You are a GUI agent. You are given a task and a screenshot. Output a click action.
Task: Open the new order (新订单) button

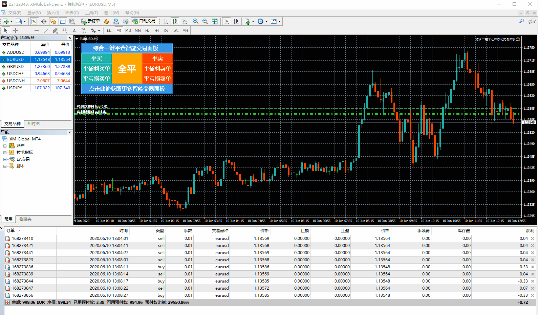pos(91,21)
